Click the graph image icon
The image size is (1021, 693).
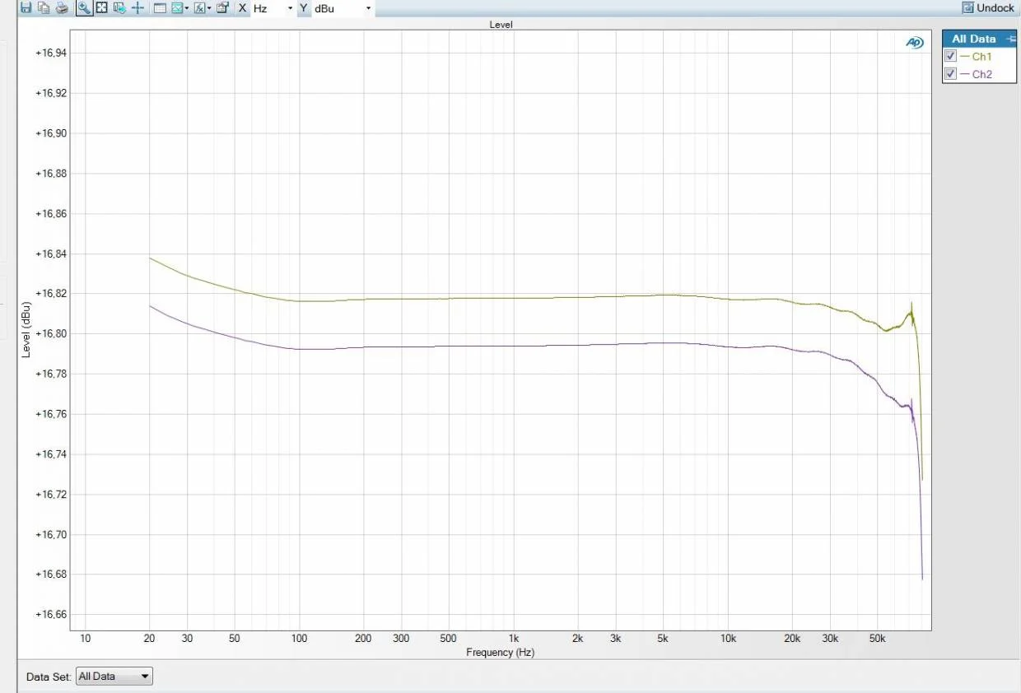point(177,7)
